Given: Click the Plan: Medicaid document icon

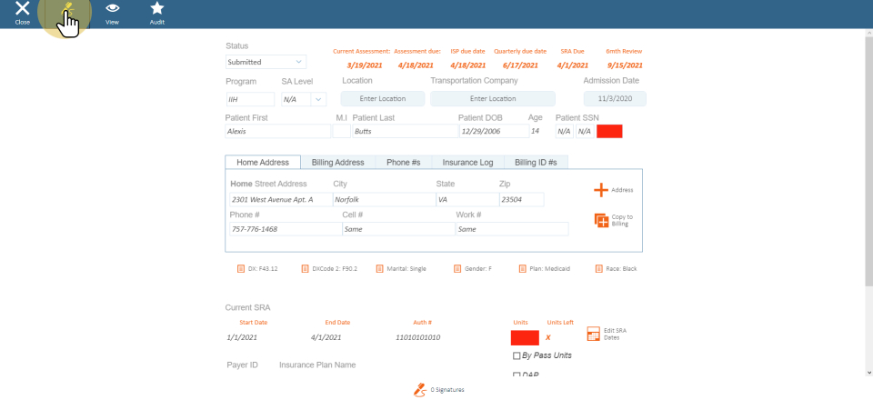Looking at the screenshot, I should point(523,269).
